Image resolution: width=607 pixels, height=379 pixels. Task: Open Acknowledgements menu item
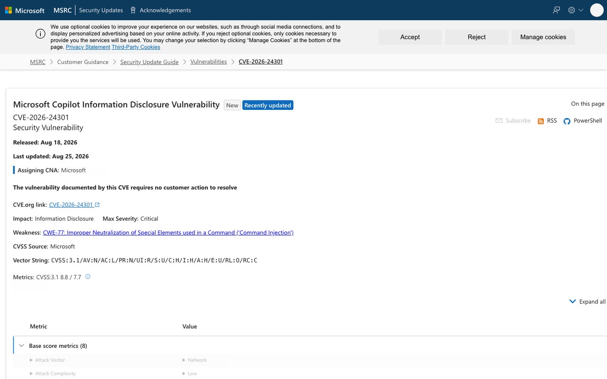click(x=165, y=10)
